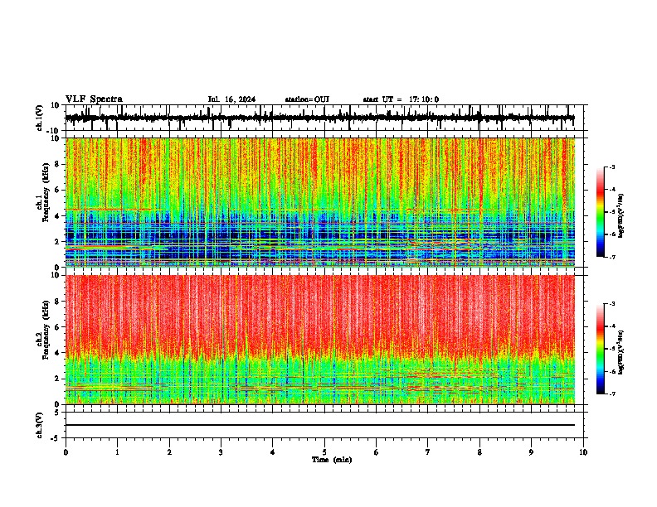
Task: Click time axis tick label "3"
Action: point(221,452)
